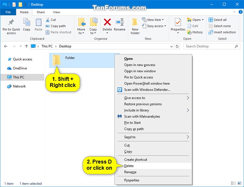The height and width of the screenshot is (187, 244).
Task: Click Select all in the ribbon
Action: click(x=217, y=20)
